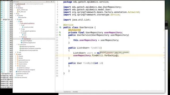Click the target folder icon
Screen dimensions: 170x95
point(16,54)
